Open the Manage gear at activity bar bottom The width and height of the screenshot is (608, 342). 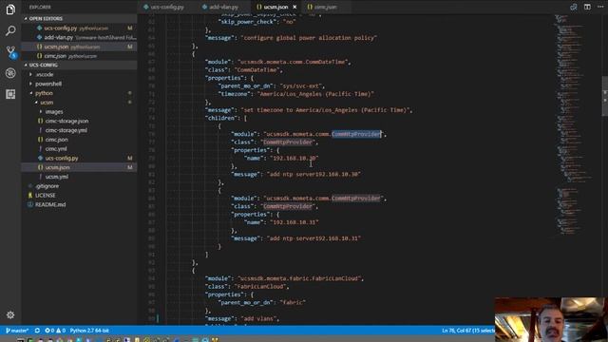pos(10,314)
